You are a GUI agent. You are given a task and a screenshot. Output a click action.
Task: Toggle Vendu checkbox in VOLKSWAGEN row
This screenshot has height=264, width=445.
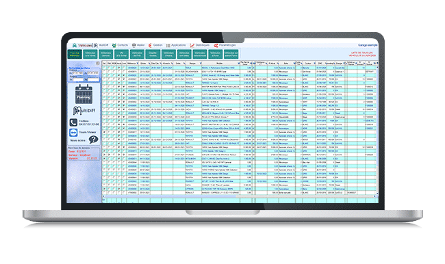click(x=119, y=72)
